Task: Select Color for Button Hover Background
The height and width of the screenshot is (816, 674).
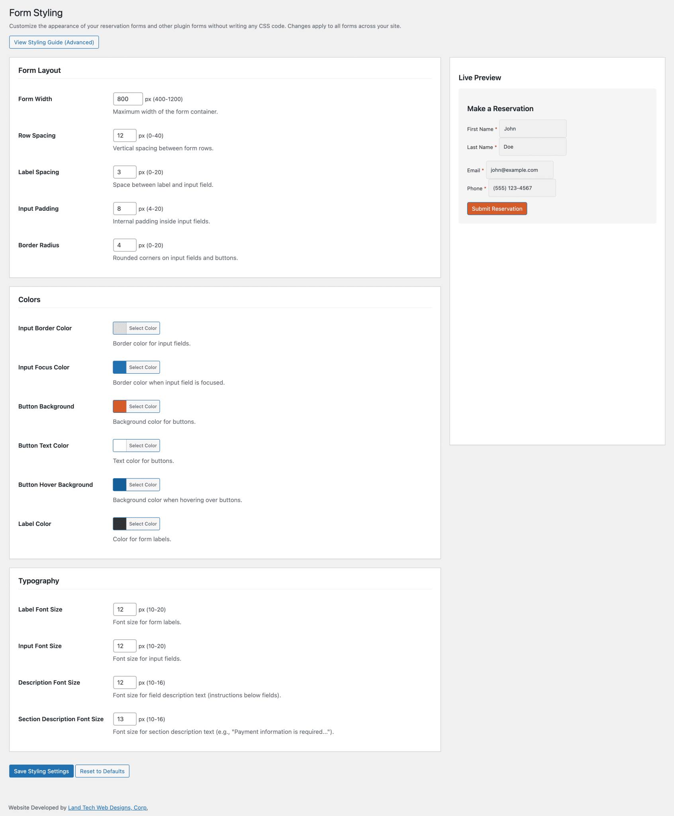Action: click(x=143, y=484)
